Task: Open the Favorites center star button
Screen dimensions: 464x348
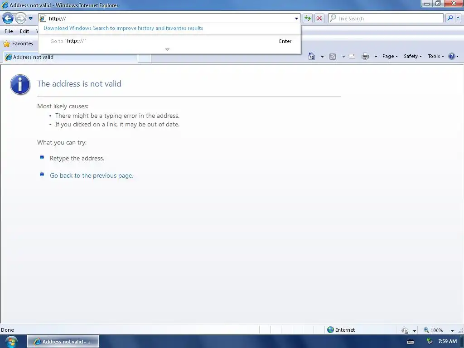Action: pos(18,43)
